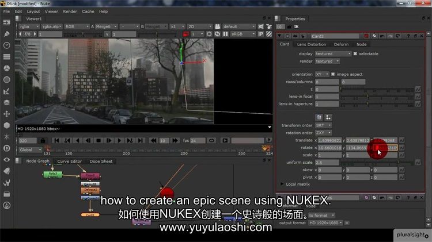
Task: Click the translate animation curve button
Action: coord(401,140)
